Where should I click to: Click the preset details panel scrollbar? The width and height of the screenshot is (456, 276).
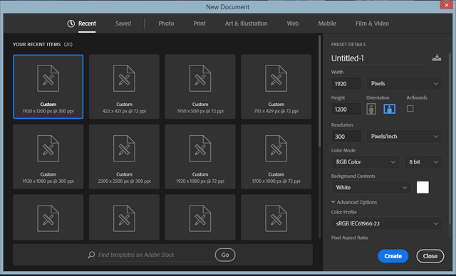pos(450,138)
